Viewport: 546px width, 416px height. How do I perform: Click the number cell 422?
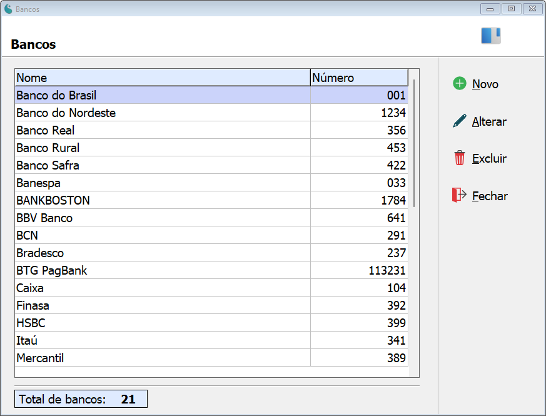pyautogui.click(x=359, y=165)
